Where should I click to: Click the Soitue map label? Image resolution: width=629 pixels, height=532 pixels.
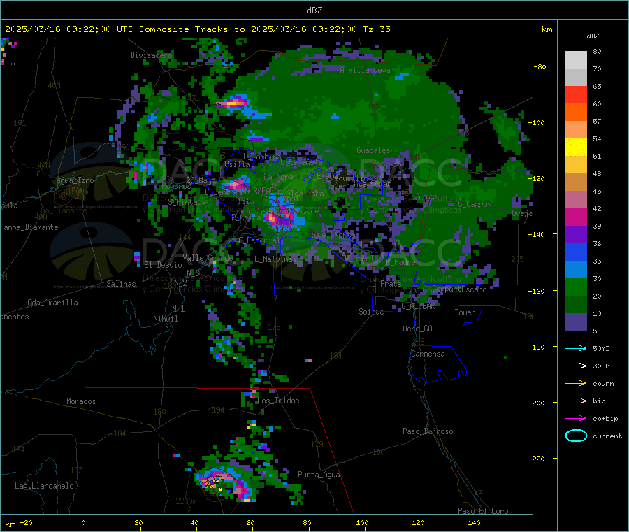pos(371,312)
